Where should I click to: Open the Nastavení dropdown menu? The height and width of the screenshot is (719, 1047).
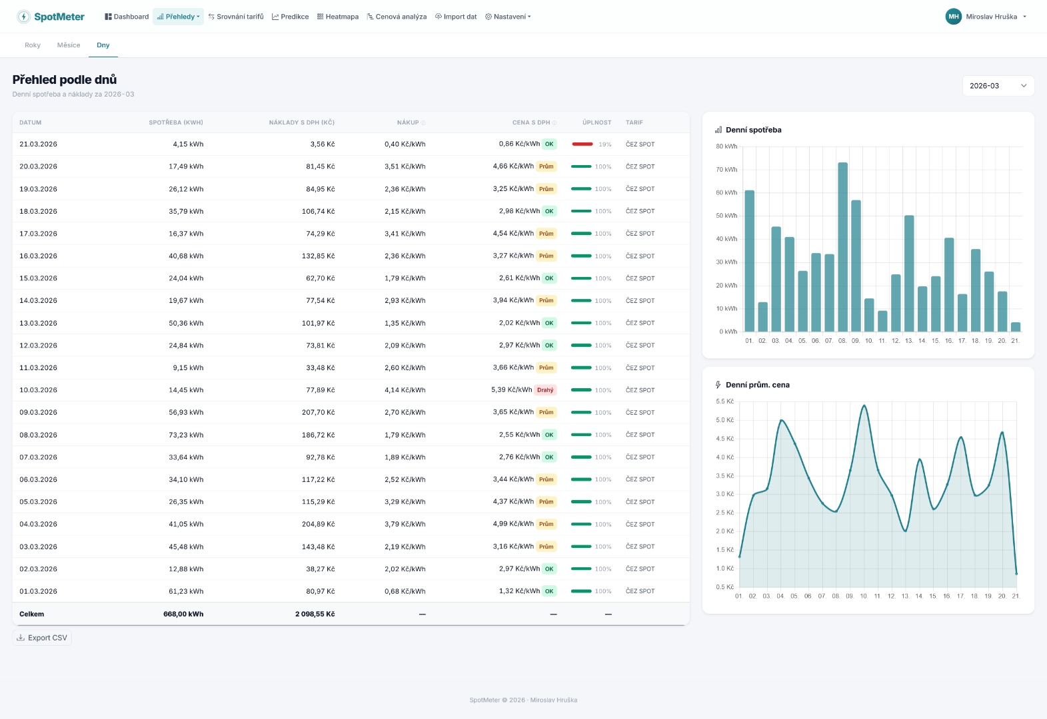coord(508,17)
